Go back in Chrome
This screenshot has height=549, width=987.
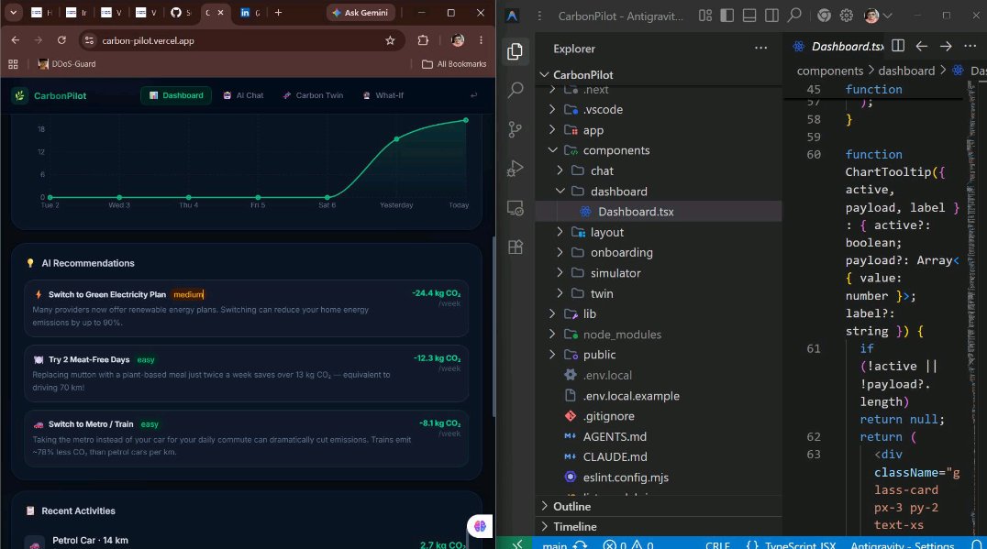point(15,40)
